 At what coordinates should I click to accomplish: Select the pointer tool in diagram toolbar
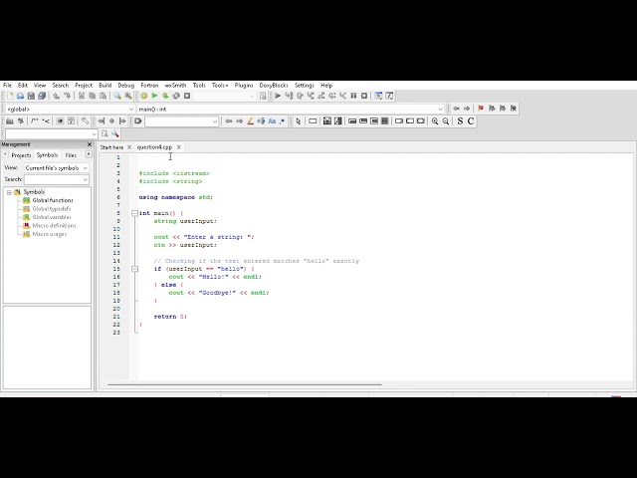tap(299, 121)
